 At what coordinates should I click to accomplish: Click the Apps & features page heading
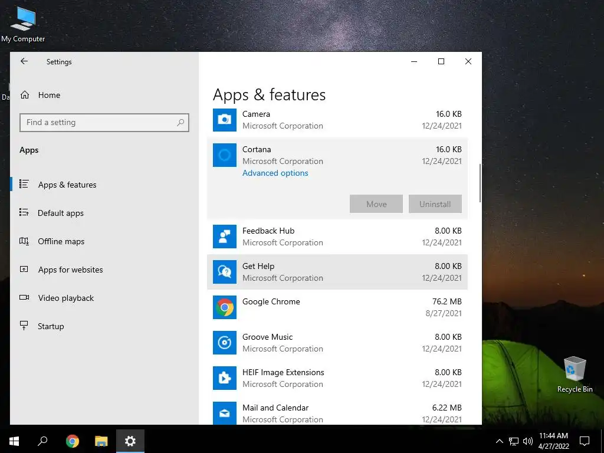(269, 95)
